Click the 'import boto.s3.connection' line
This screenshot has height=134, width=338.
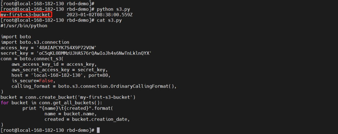tap(35, 42)
